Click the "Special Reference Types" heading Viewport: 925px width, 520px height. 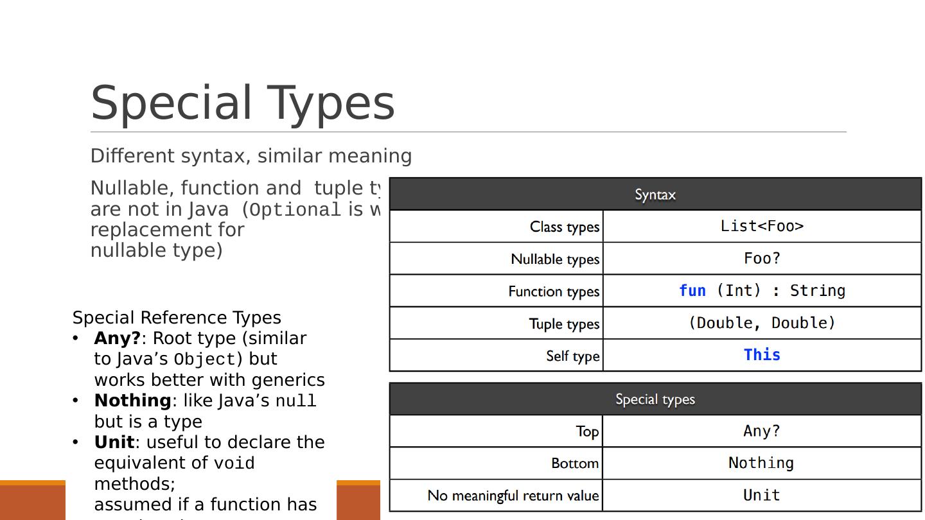[x=177, y=318]
